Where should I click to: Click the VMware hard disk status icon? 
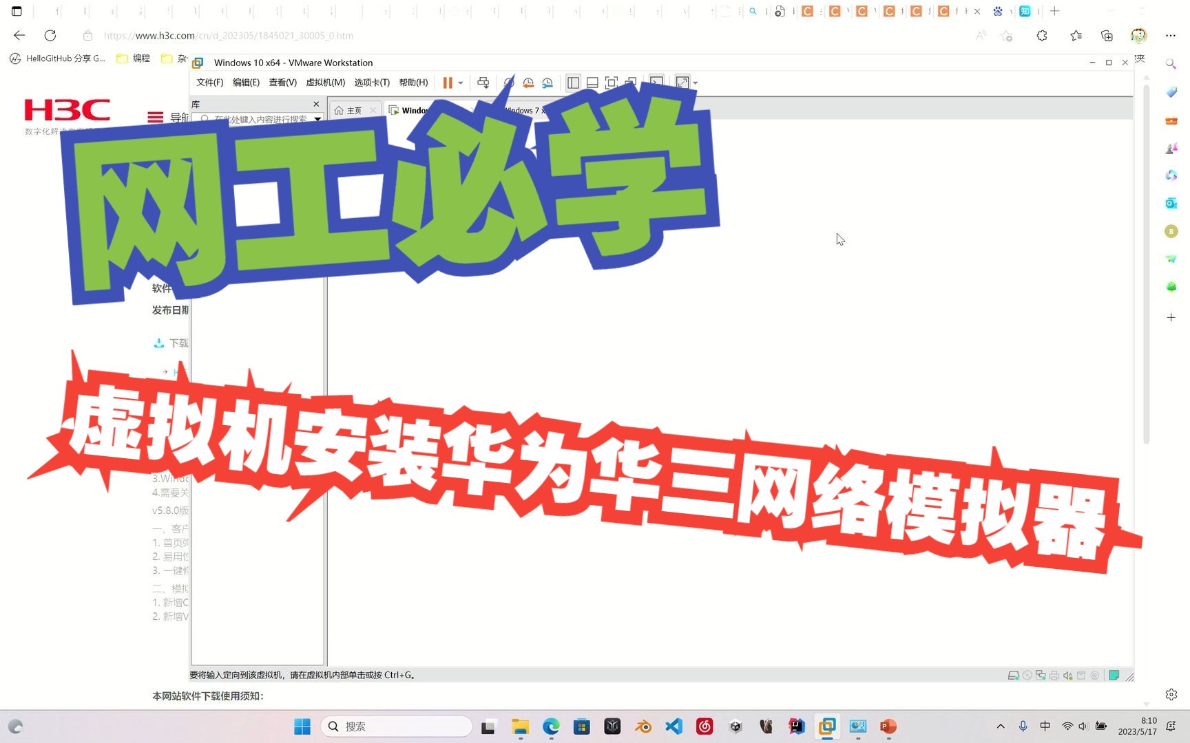coord(1013,676)
